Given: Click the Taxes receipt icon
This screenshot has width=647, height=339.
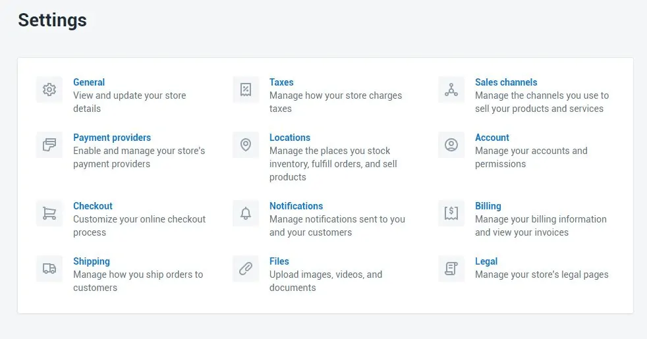Looking at the screenshot, I should pos(246,90).
